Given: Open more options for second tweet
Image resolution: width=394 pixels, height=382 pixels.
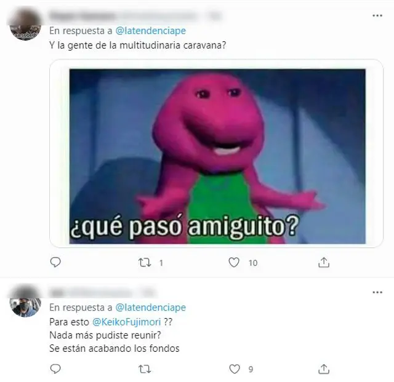Looking at the screenshot, I should (x=377, y=292).
